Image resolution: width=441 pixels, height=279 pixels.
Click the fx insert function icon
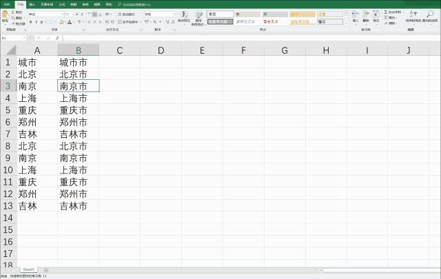click(x=57, y=38)
